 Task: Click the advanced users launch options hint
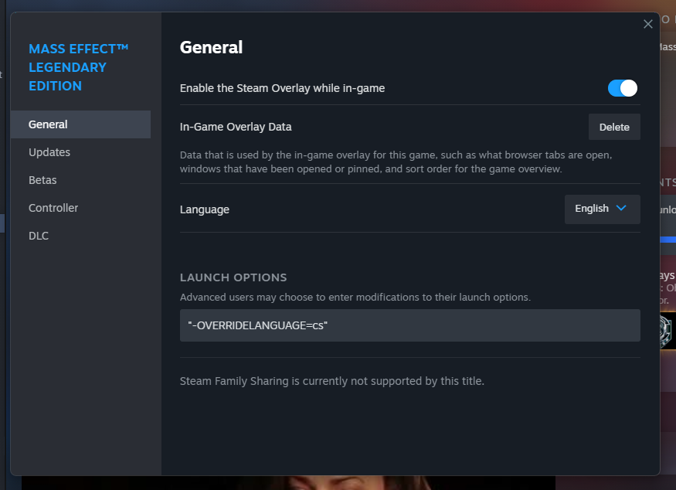[355, 298]
